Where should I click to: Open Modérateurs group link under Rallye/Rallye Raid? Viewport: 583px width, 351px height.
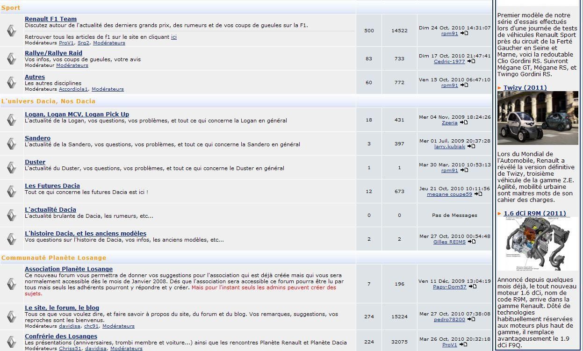pos(72,65)
